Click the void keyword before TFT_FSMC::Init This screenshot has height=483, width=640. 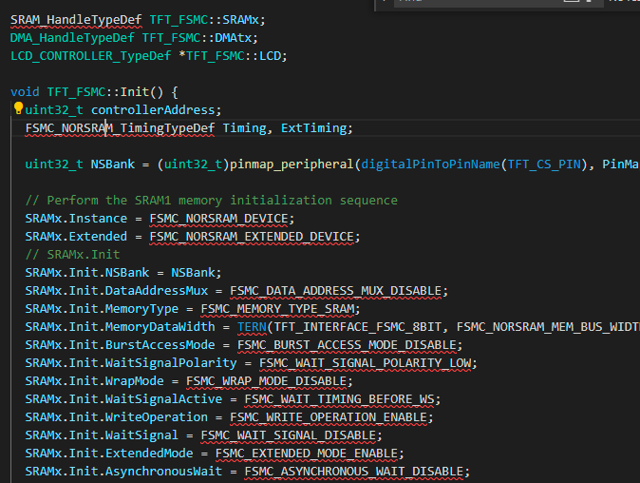point(25,92)
